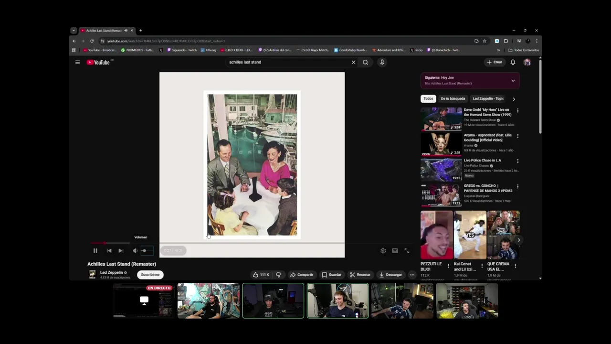Switch to theater mode view
The width and height of the screenshot is (611, 344).
tap(395, 250)
